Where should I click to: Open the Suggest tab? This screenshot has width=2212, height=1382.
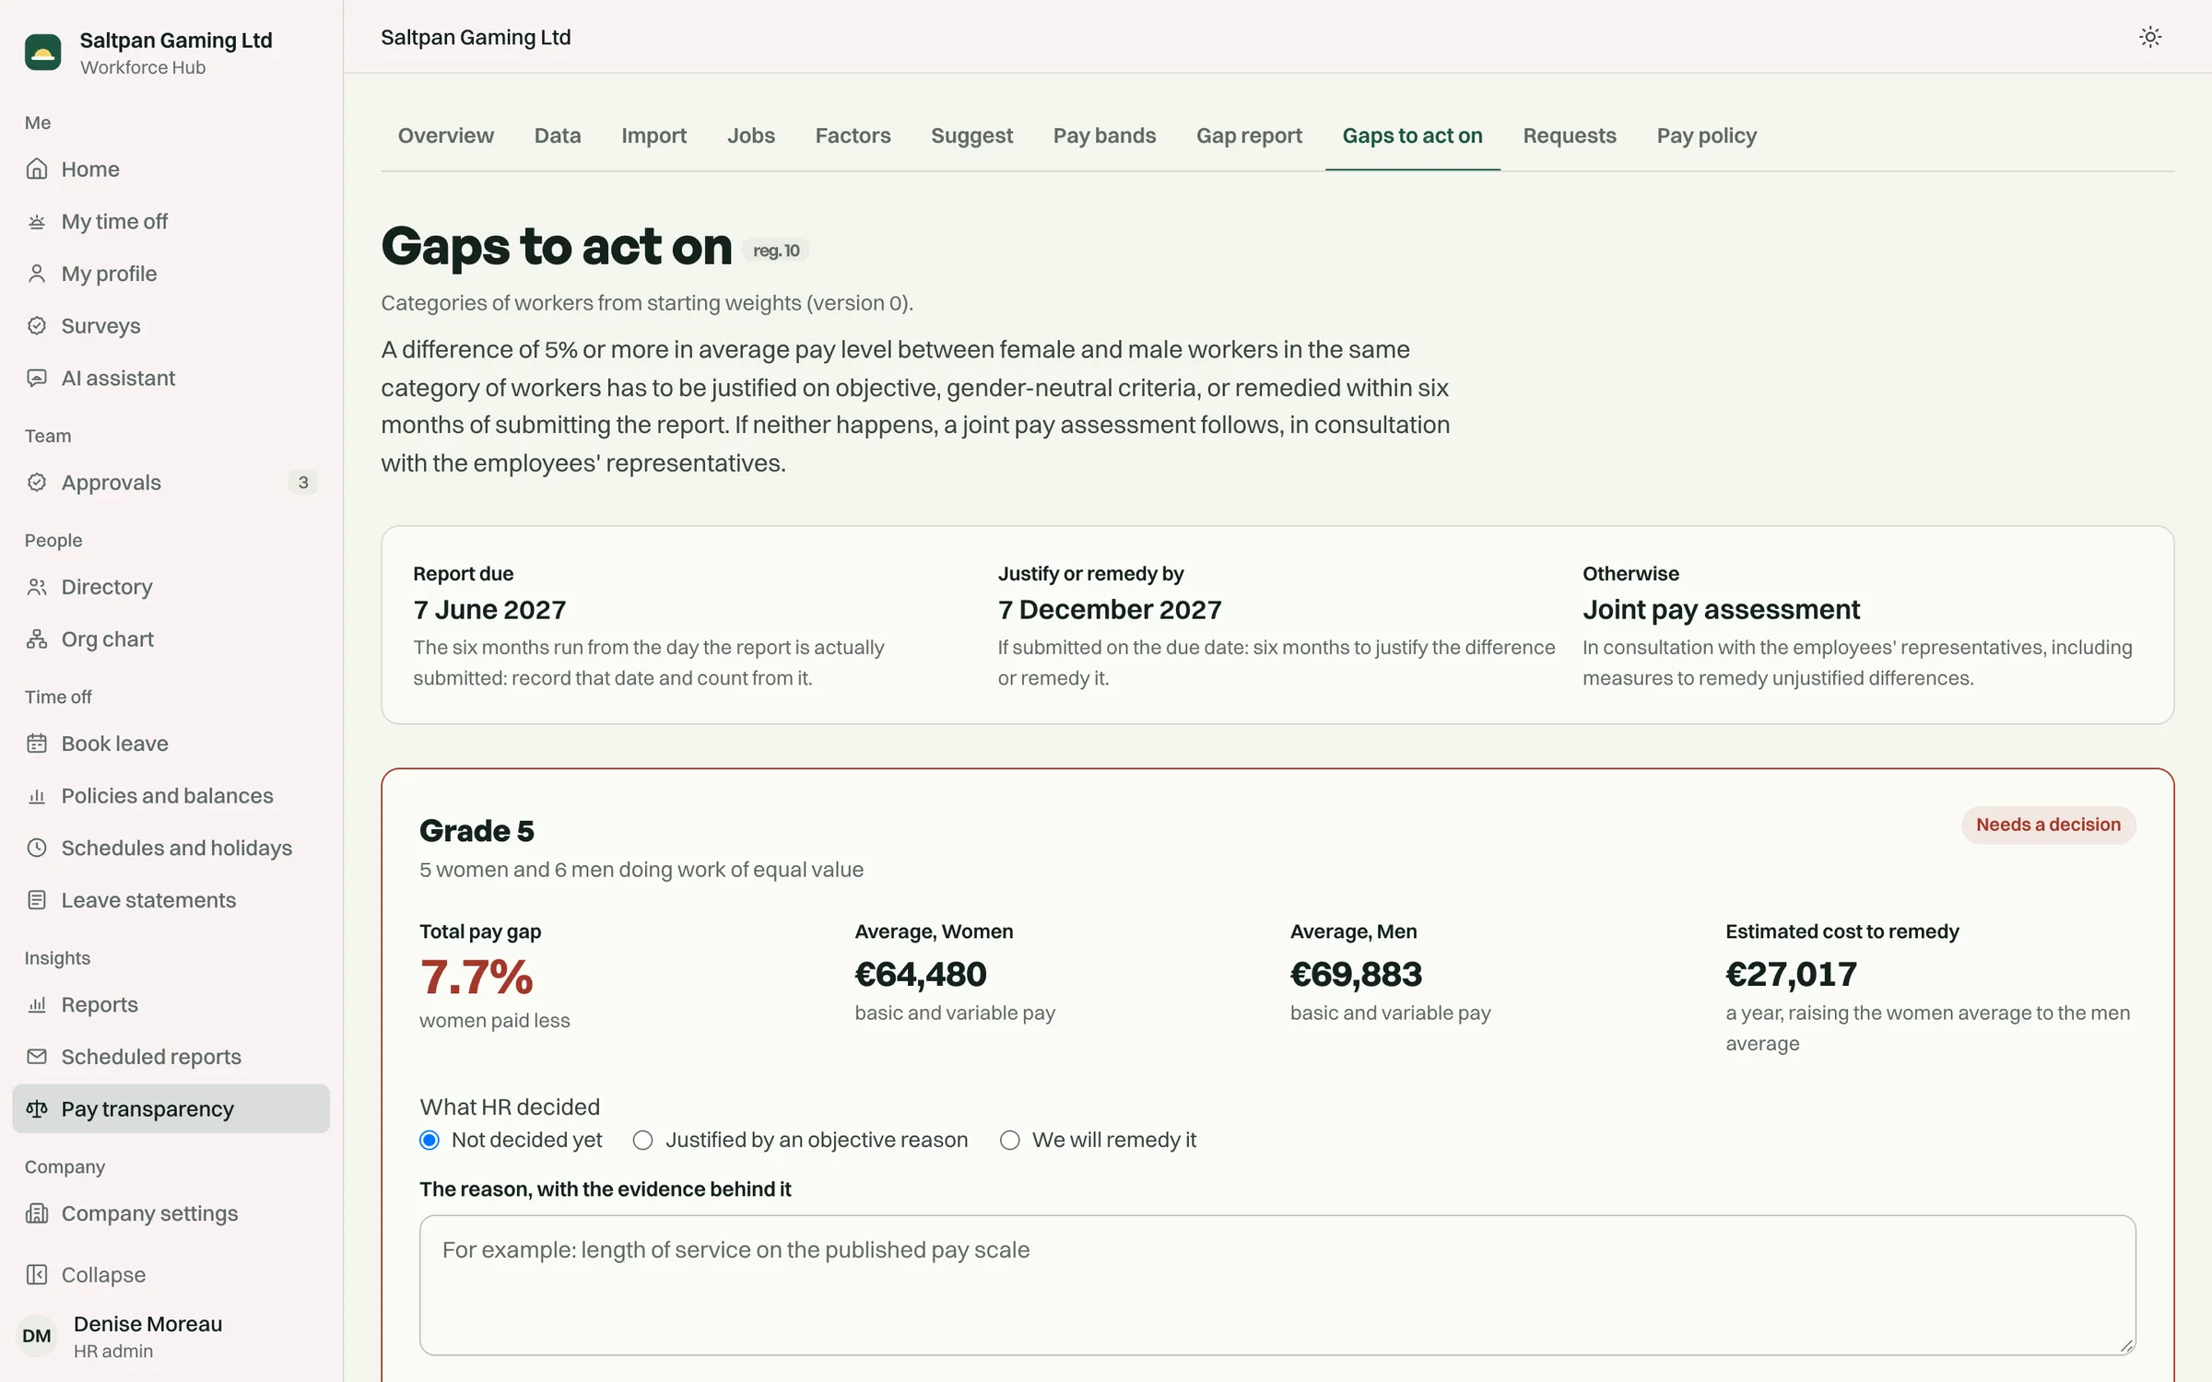pyautogui.click(x=971, y=135)
